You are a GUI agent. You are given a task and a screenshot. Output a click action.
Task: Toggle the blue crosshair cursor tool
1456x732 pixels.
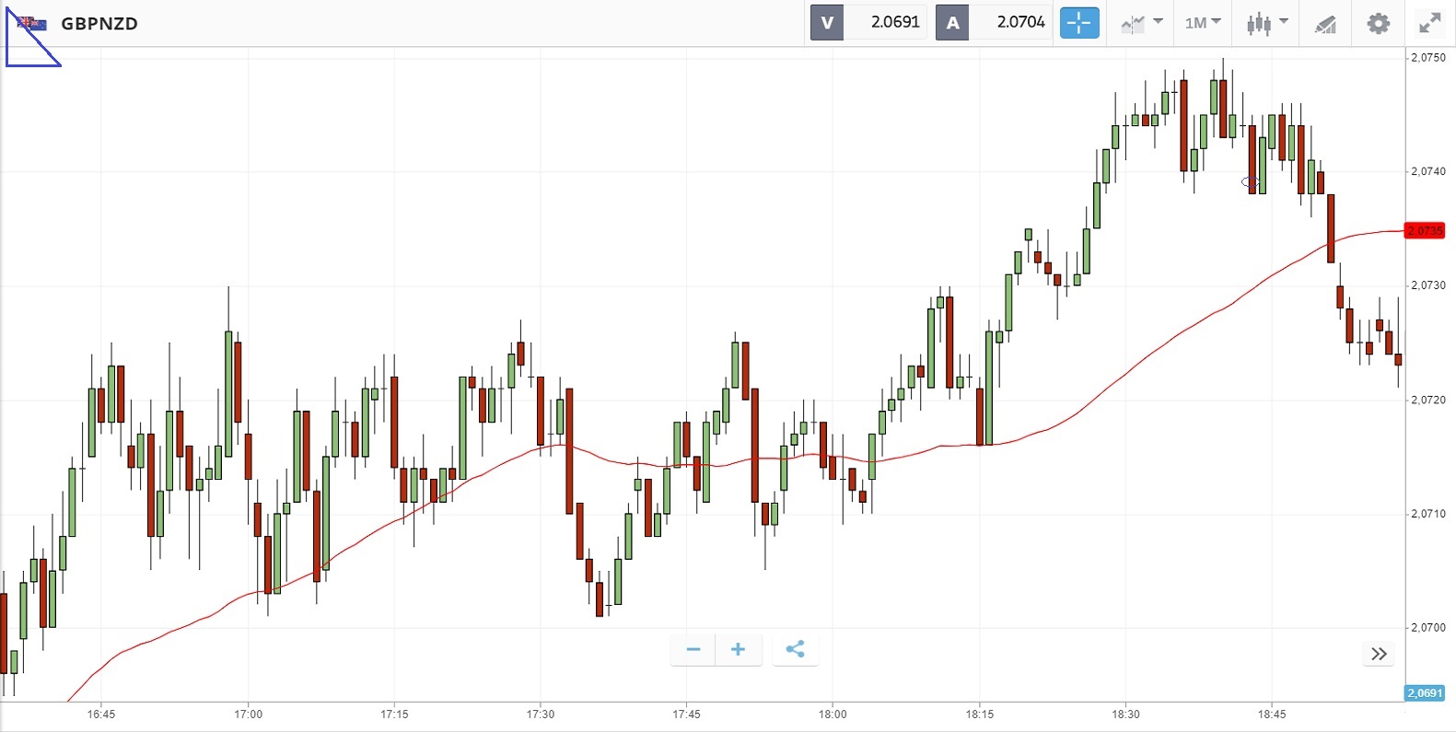(x=1079, y=23)
